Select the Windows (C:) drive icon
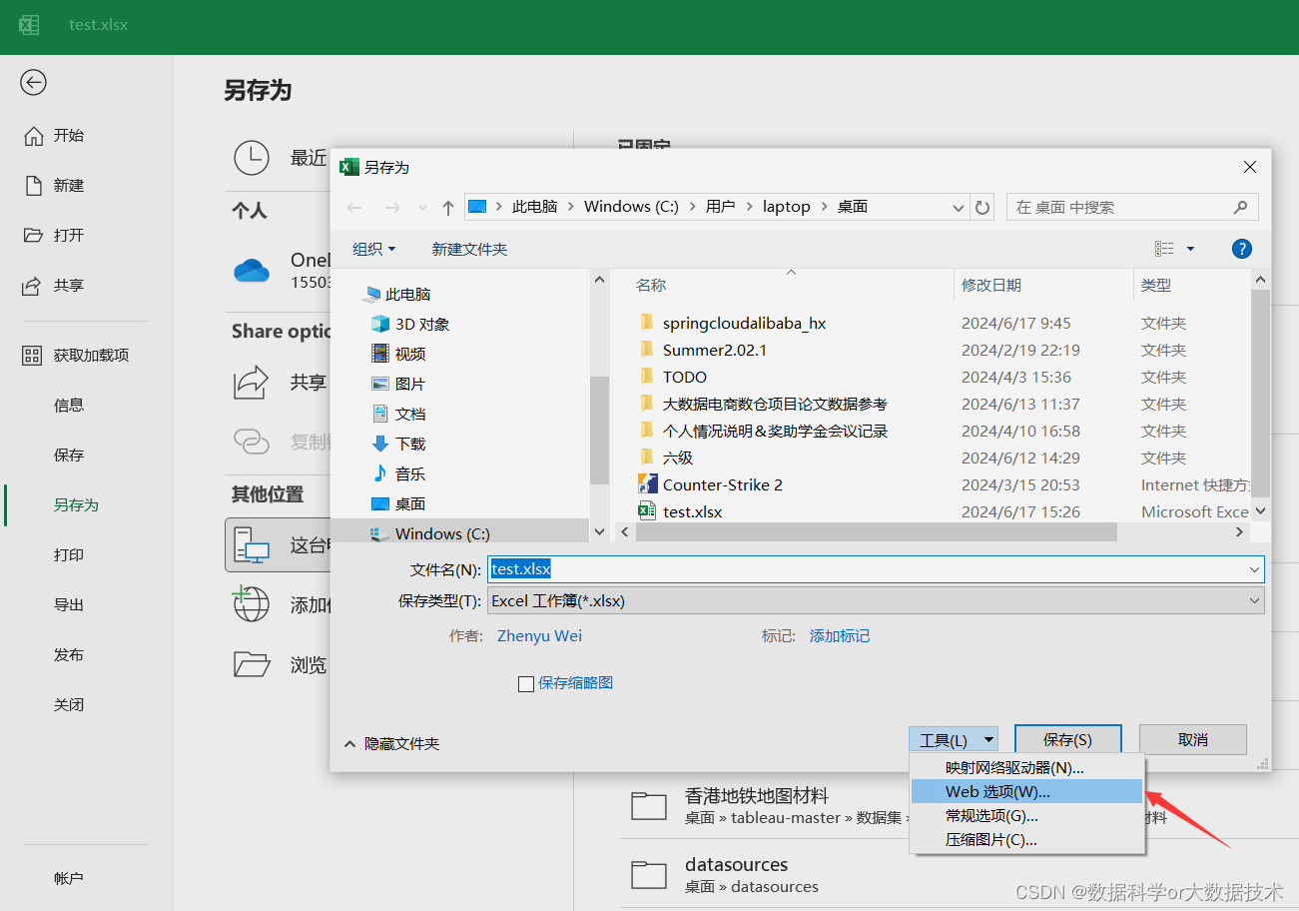Image resolution: width=1299 pixels, height=911 pixels. 380,532
